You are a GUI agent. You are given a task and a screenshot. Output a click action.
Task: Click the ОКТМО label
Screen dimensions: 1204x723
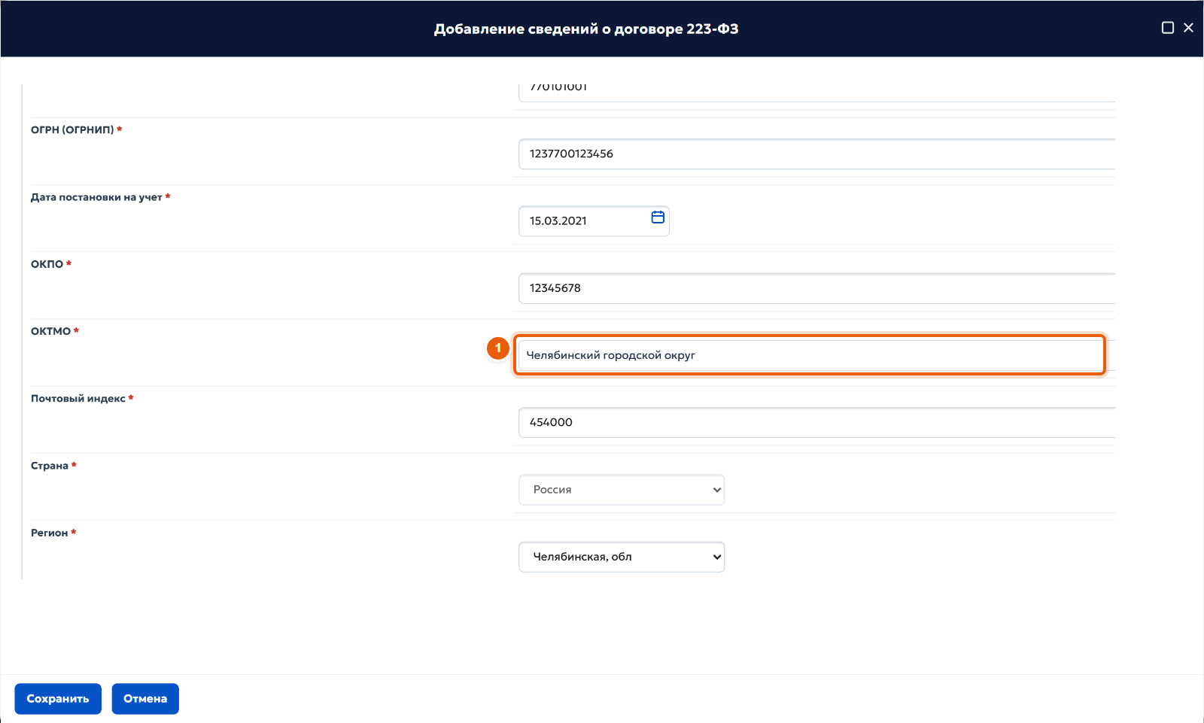click(50, 331)
